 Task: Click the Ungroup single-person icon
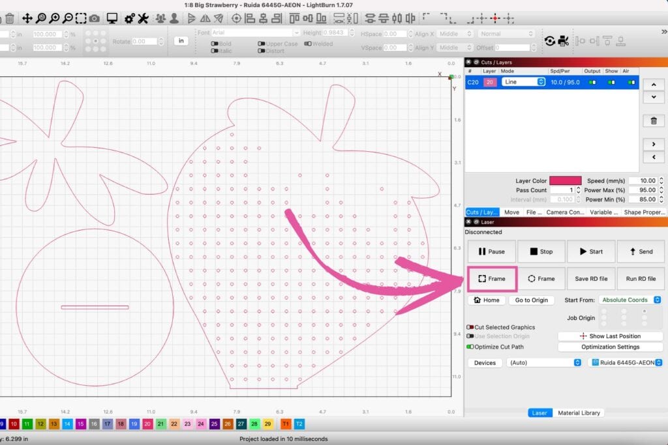pyautogui.click(x=174, y=18)
